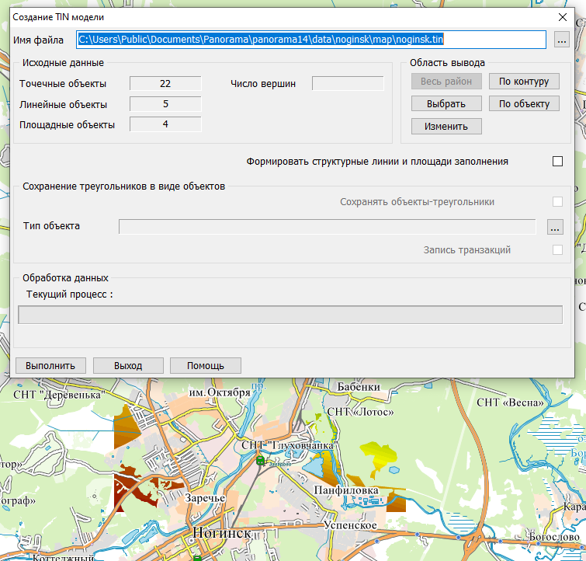
Task: Run TIN creation with Выполнить
Action: [x=50, y=366]
